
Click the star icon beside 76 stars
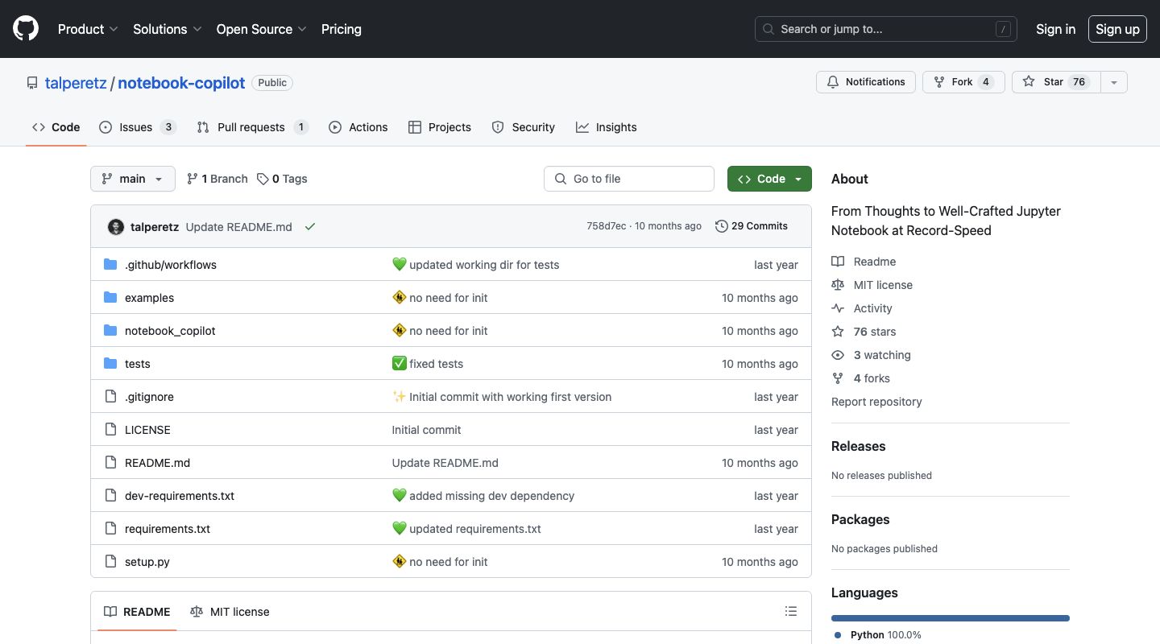(838, 332)
